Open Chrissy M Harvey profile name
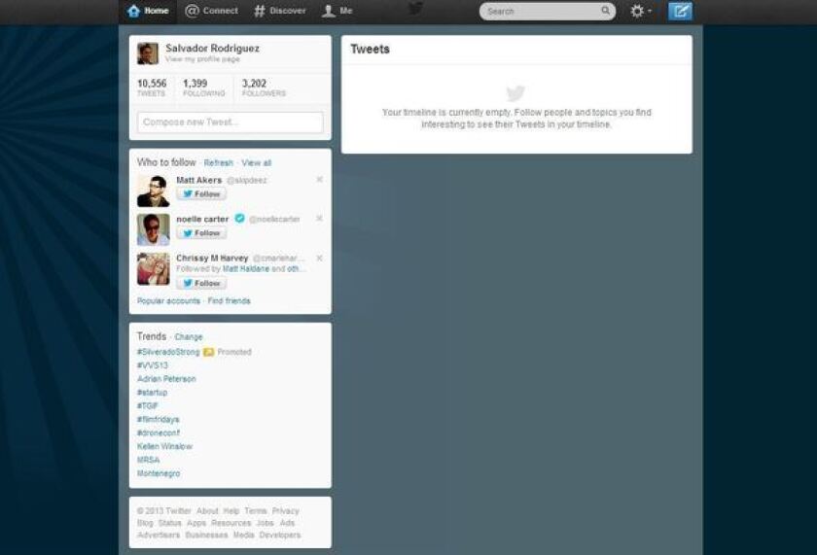 point(212,259)
